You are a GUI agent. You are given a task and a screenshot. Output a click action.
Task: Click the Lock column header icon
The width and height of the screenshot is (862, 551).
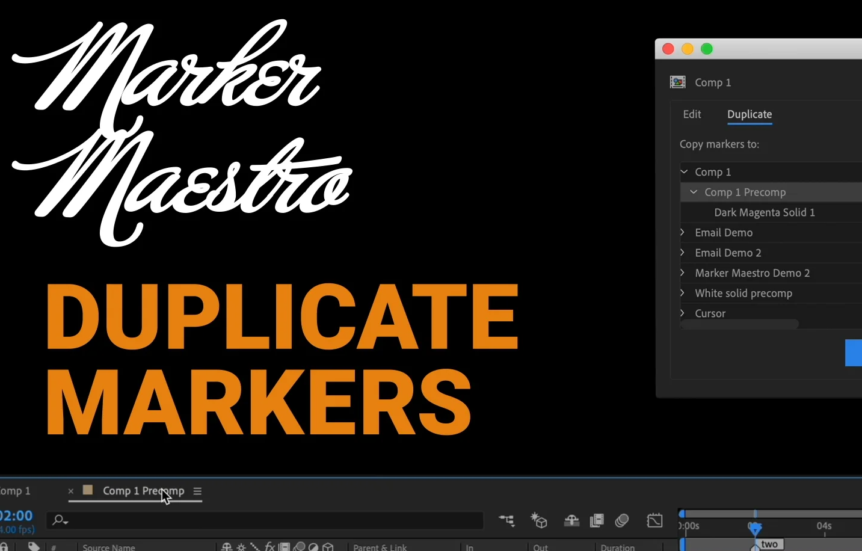coord(3,547)
